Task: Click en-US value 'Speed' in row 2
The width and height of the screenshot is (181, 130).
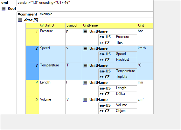Action: click(126, 54)
